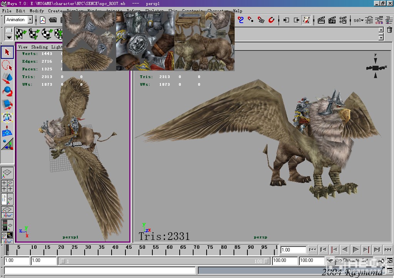This screenshot has width=394, height=278.
Task: Click the Render current frame clapperboard
Action: click(321, 20)
